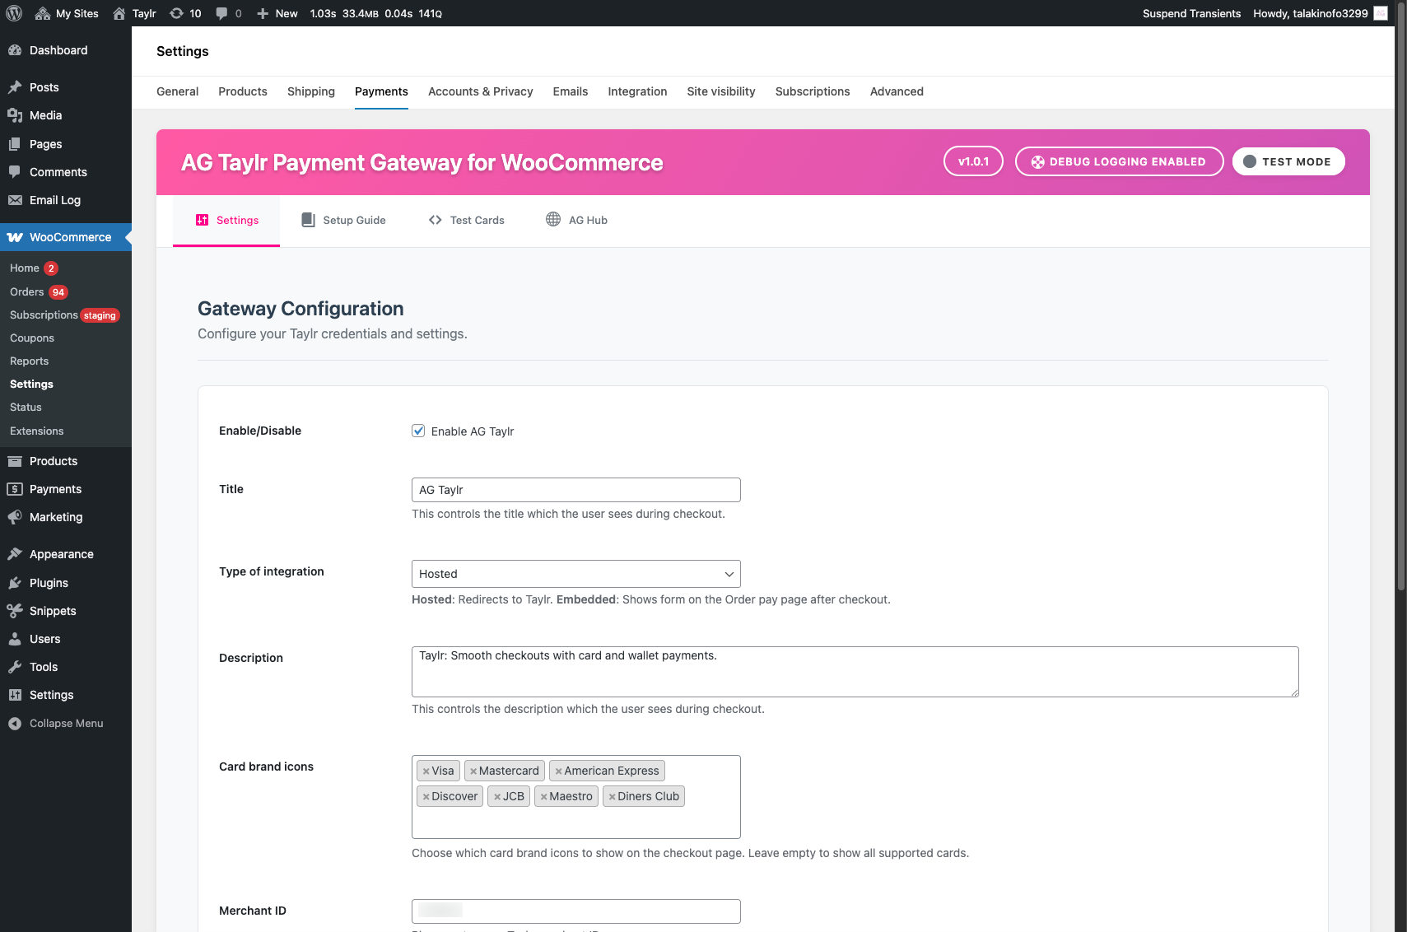Remove the Maestro brand tag
Viewport: 1407px width, 932px height.
coord(543,797)
